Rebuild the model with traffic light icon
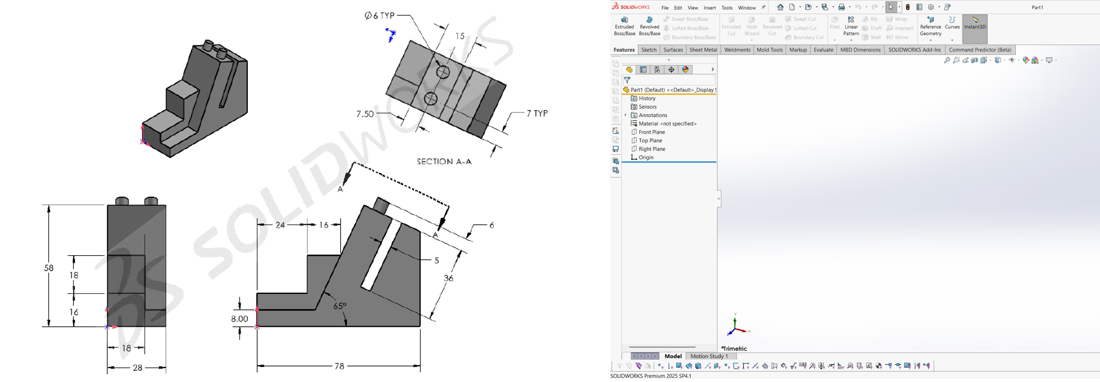 coord(908,7)
